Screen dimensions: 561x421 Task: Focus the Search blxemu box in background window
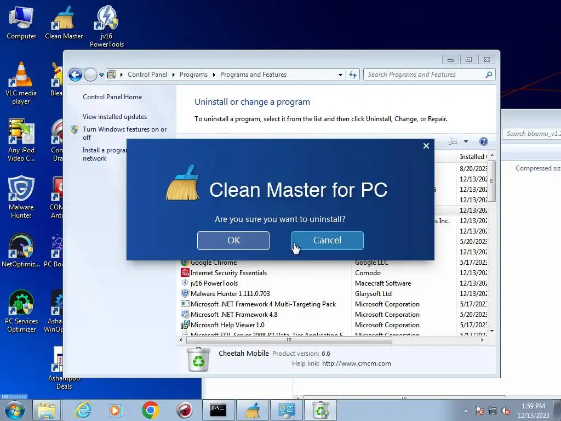point(531,134)
